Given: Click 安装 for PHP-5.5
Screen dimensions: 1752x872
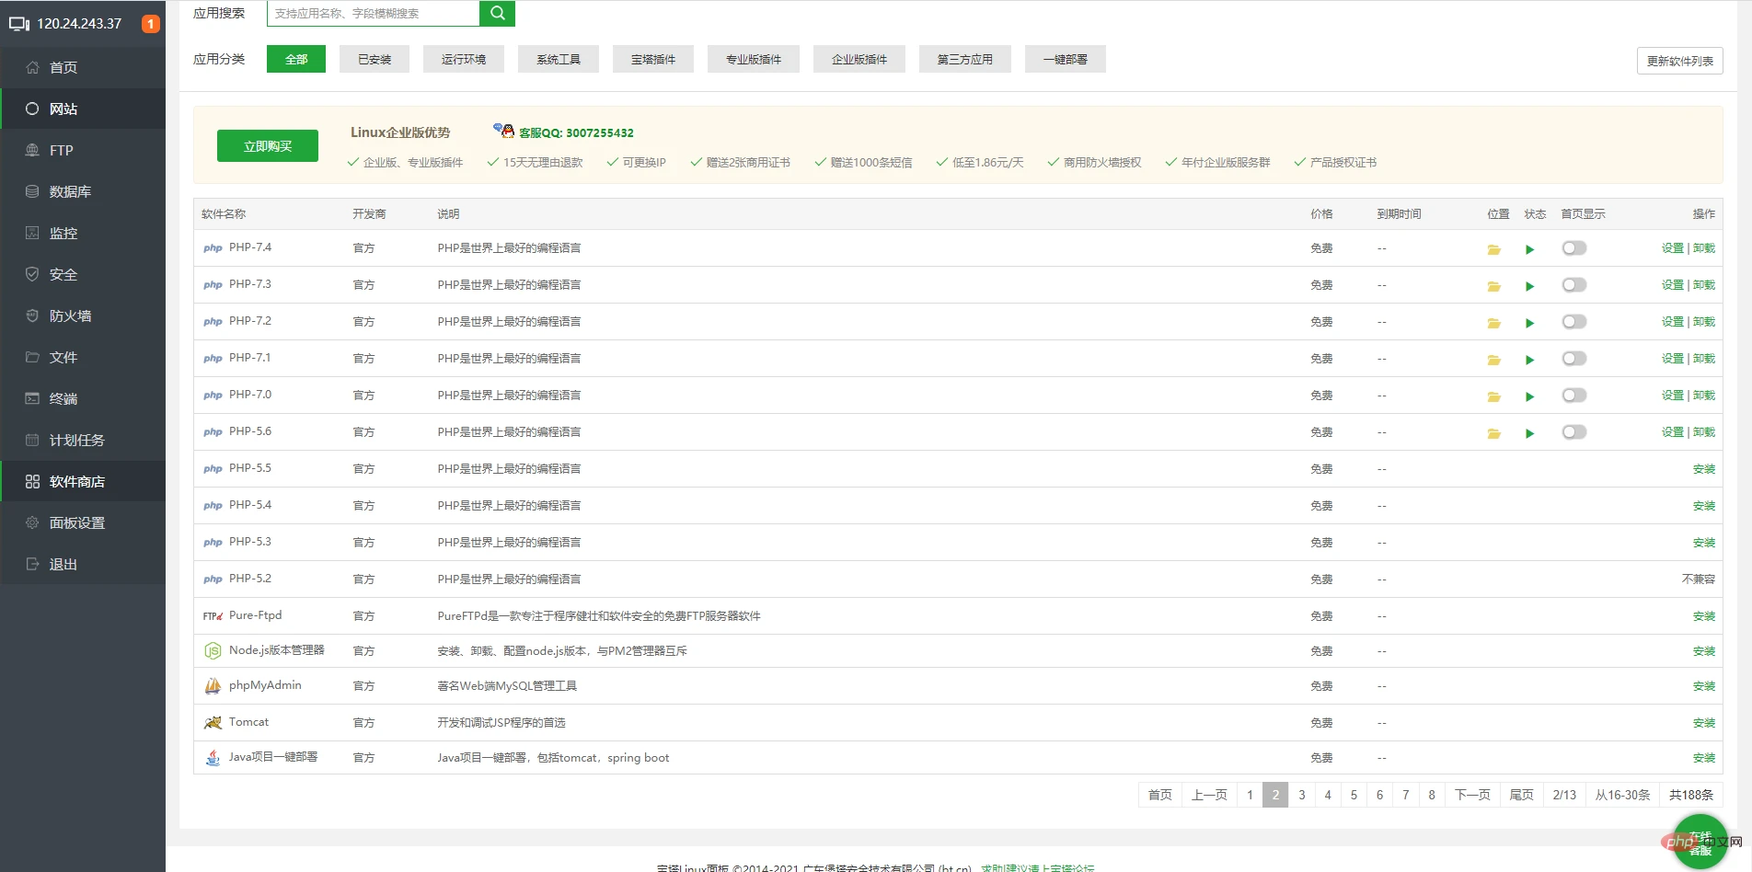Looking at the screenshot, I should tap(1704, 469).
